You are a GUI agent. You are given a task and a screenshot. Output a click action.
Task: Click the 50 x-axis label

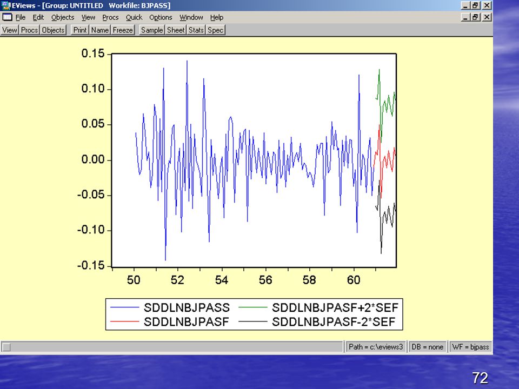click(x=134, y=280)
